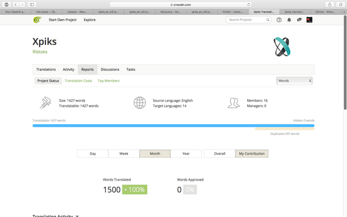Open the Translations tab

coord(46,69)
